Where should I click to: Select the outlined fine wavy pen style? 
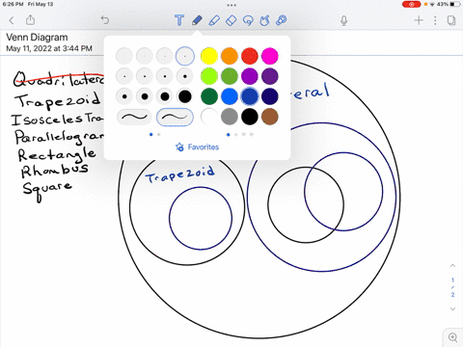(x=175, y=117)
